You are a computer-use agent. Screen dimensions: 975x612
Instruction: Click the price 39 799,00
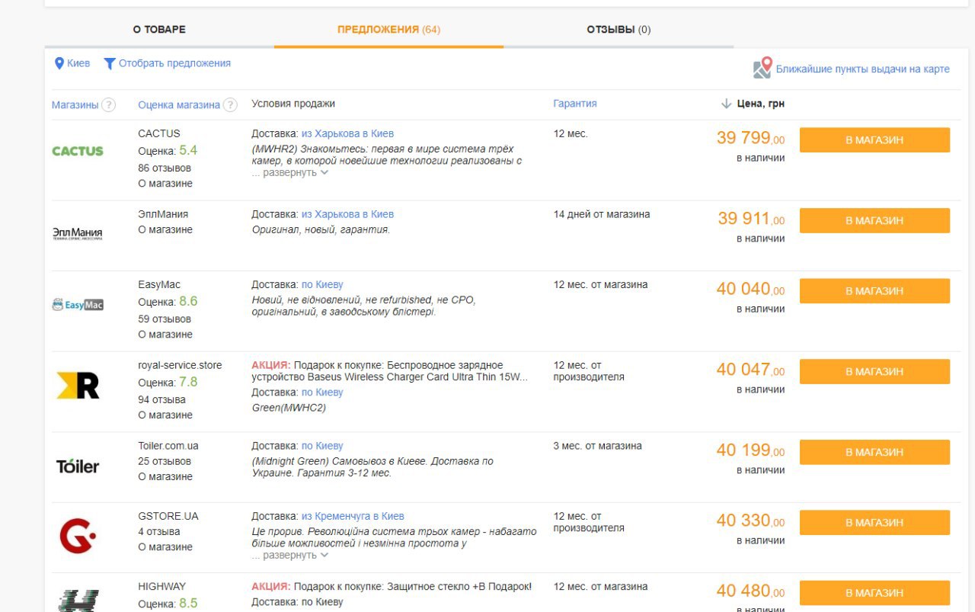(x=750, y=138)
